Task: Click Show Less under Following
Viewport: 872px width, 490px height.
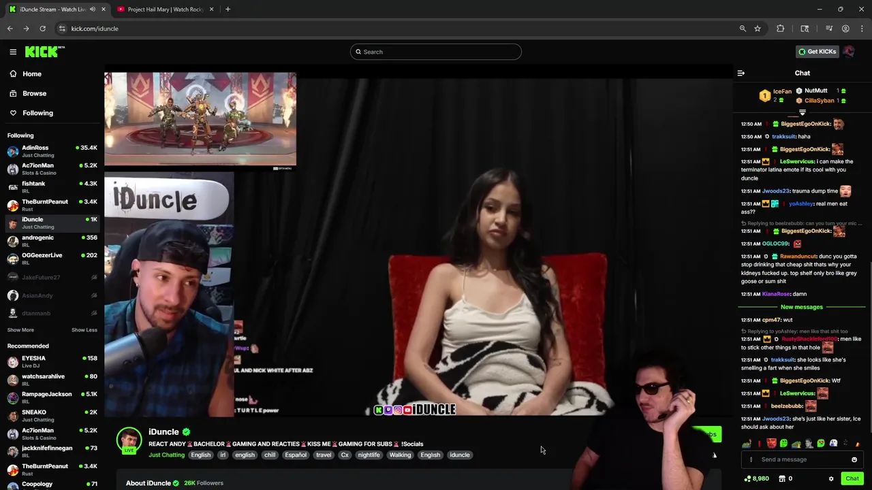Action: click(84, 330)
